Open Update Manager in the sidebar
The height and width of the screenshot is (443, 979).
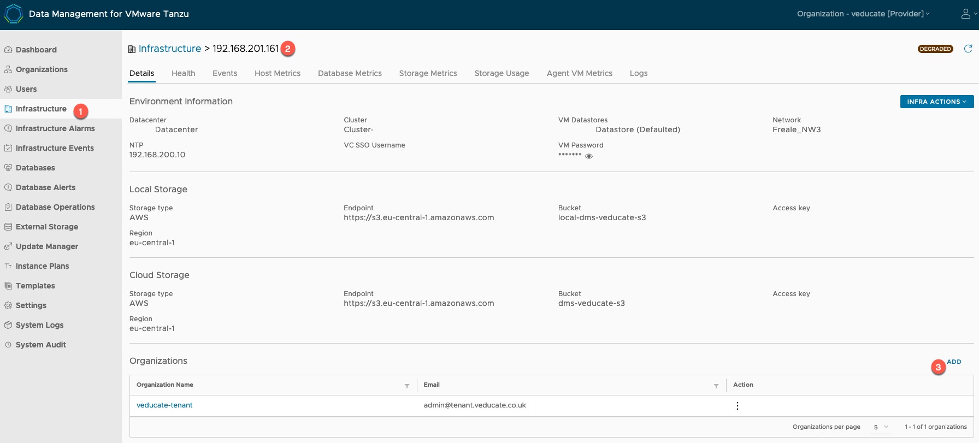47,246
